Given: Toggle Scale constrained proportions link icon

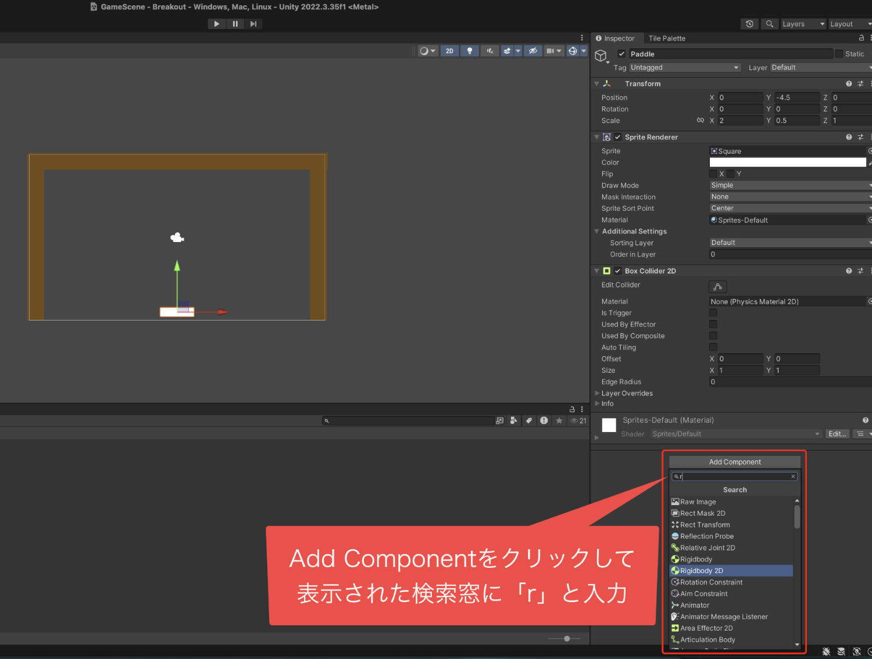Looking at the screenshot, I should (x=701, y=121).
